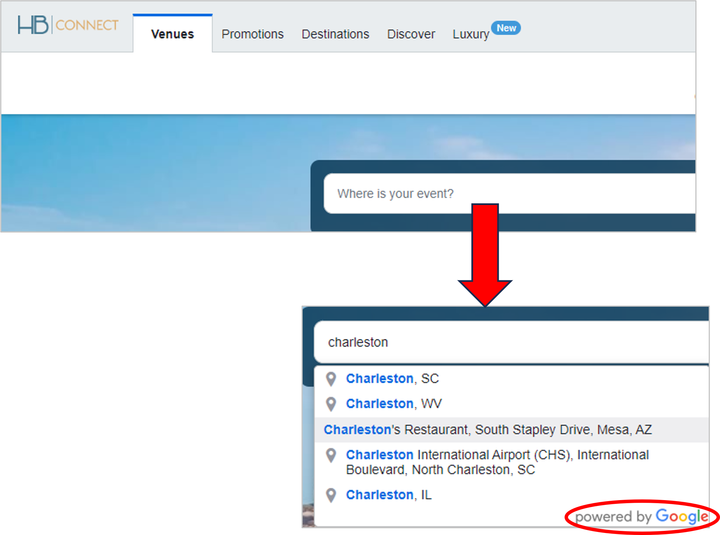Switch to the Promotions tab
720x535 pixels.
click(x=253, y=34)
